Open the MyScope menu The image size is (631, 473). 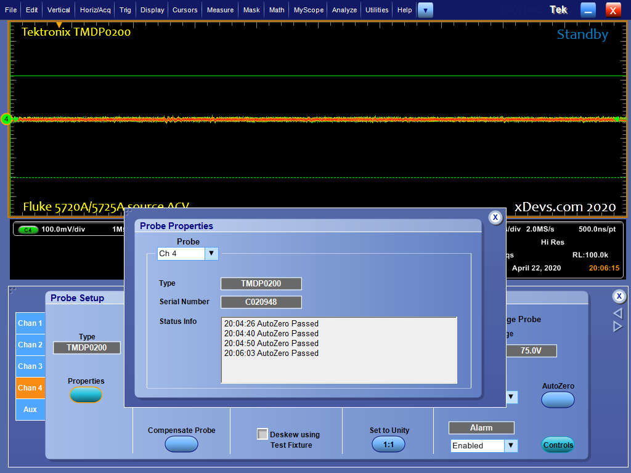309,10
